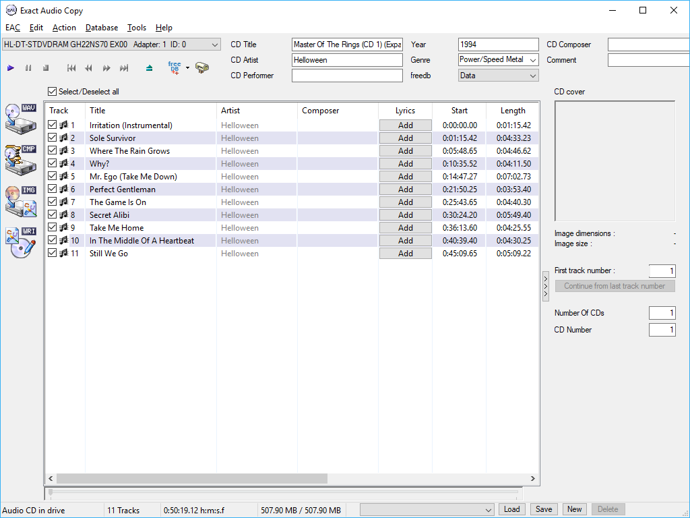Click music note icon of track 1

point(64,125)
